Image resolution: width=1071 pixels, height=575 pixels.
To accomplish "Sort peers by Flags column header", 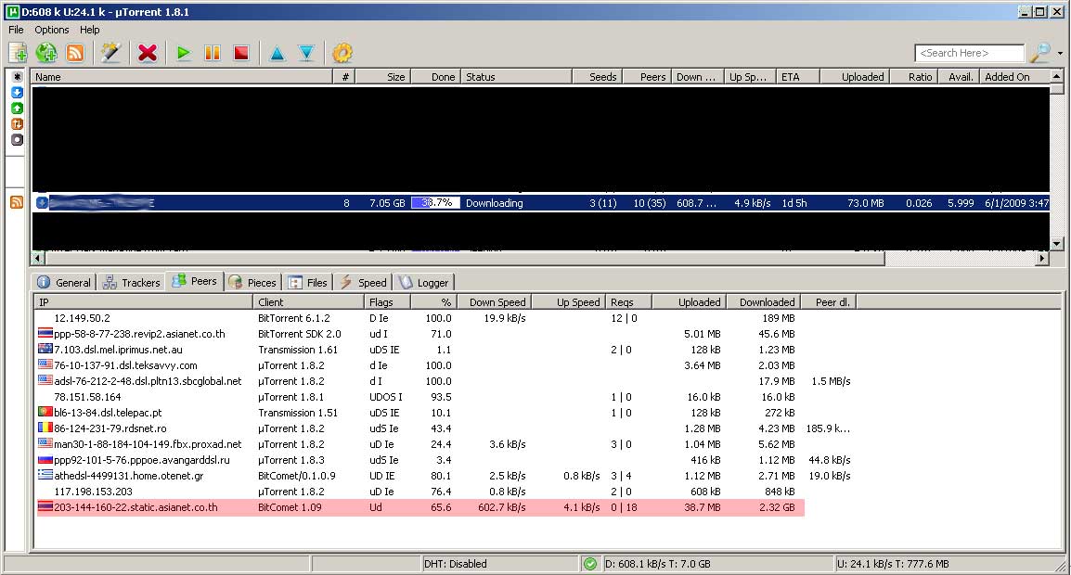I will click(387, 301).
